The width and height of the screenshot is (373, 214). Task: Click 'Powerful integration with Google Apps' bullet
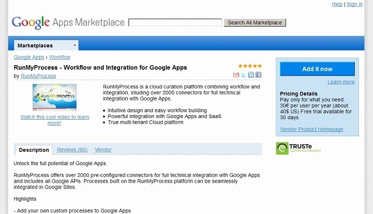coord(165,116)
